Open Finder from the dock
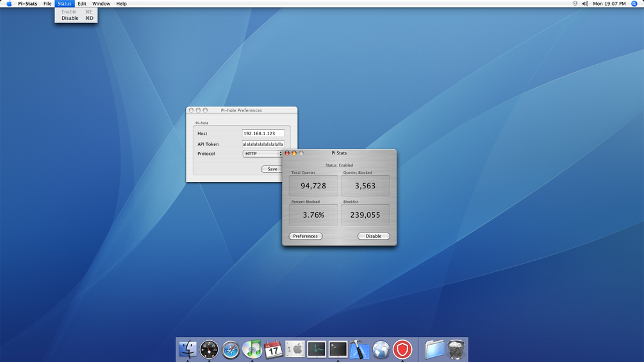 [188, 349]
